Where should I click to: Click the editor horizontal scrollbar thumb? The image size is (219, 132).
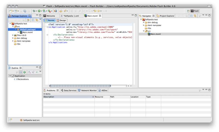pos(80,86)
